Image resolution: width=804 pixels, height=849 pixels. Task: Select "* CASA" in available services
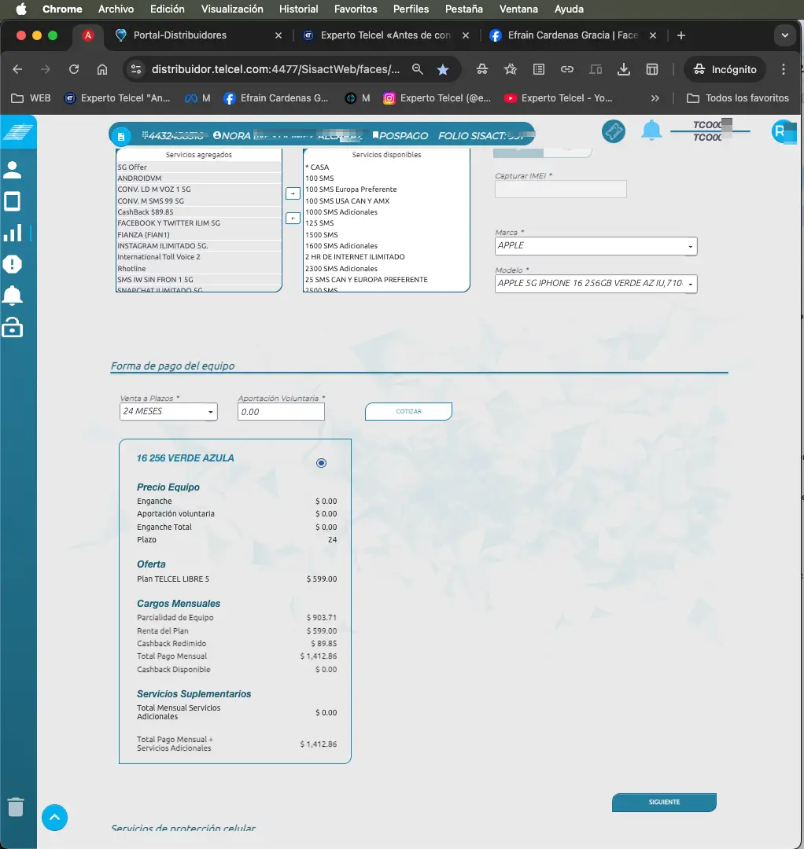386,167
